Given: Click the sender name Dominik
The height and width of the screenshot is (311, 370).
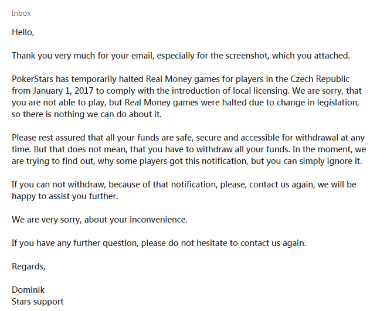Looking at the screenshot, I should [28, 290].
